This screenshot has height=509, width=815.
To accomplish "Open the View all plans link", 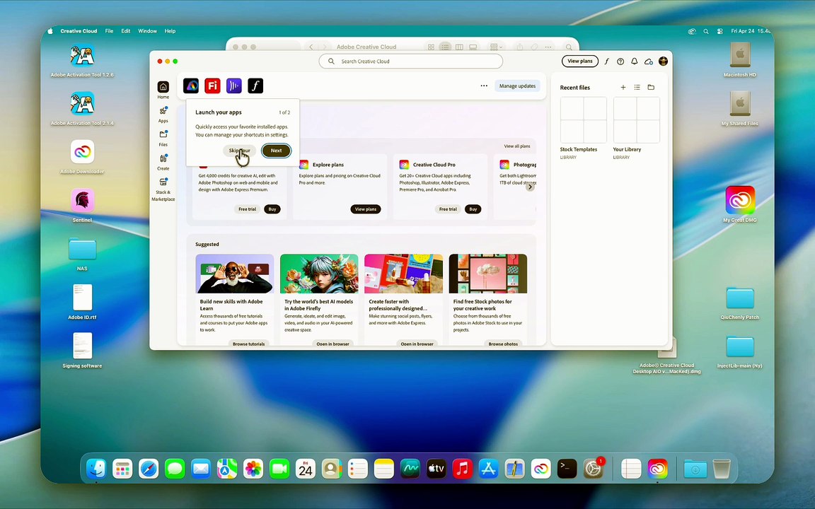I will [x=517, y=146].
